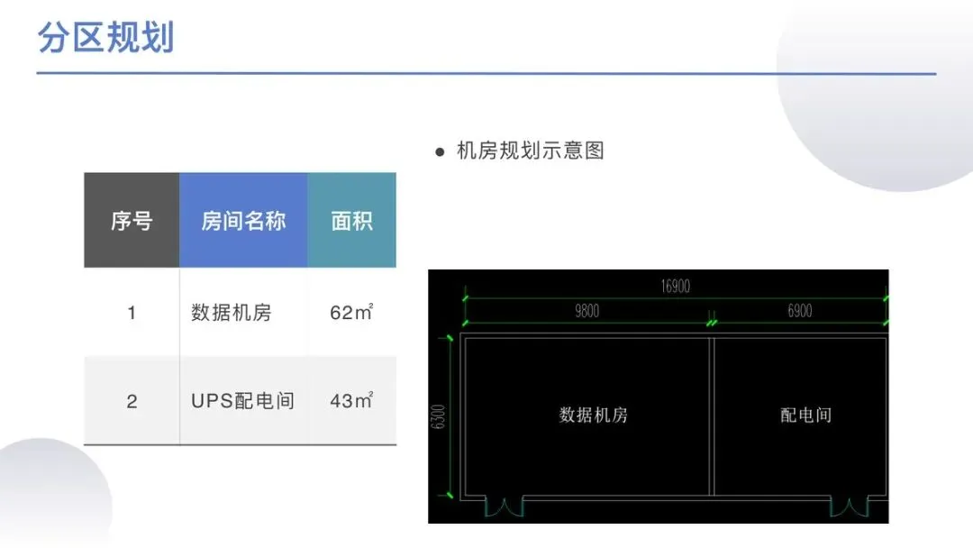Click the row number 2 cell
The height and width of the screenshot is (548, 973).
(x=132, y=401)
